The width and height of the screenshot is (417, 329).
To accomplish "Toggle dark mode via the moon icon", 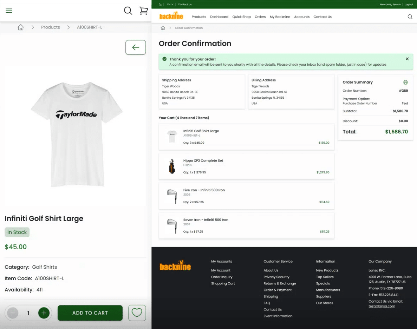I will click(160, 4).
